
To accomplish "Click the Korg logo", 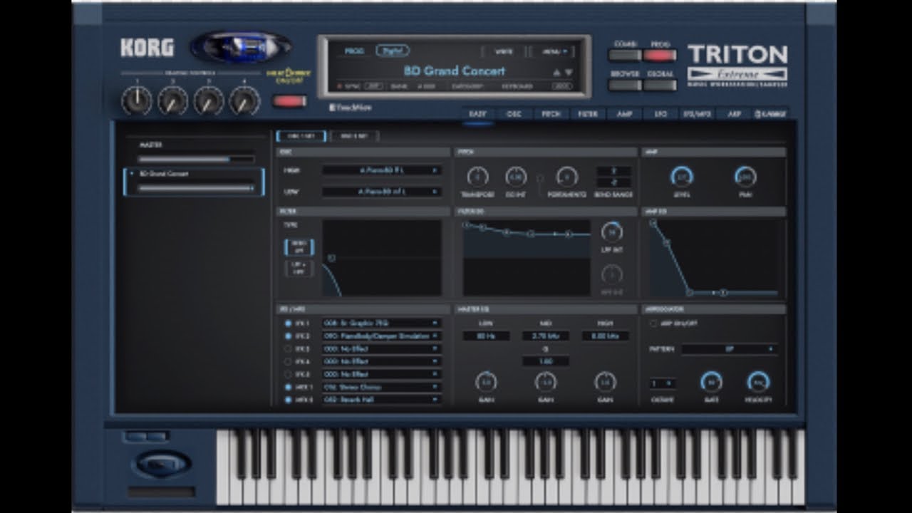I will (147, 48).
